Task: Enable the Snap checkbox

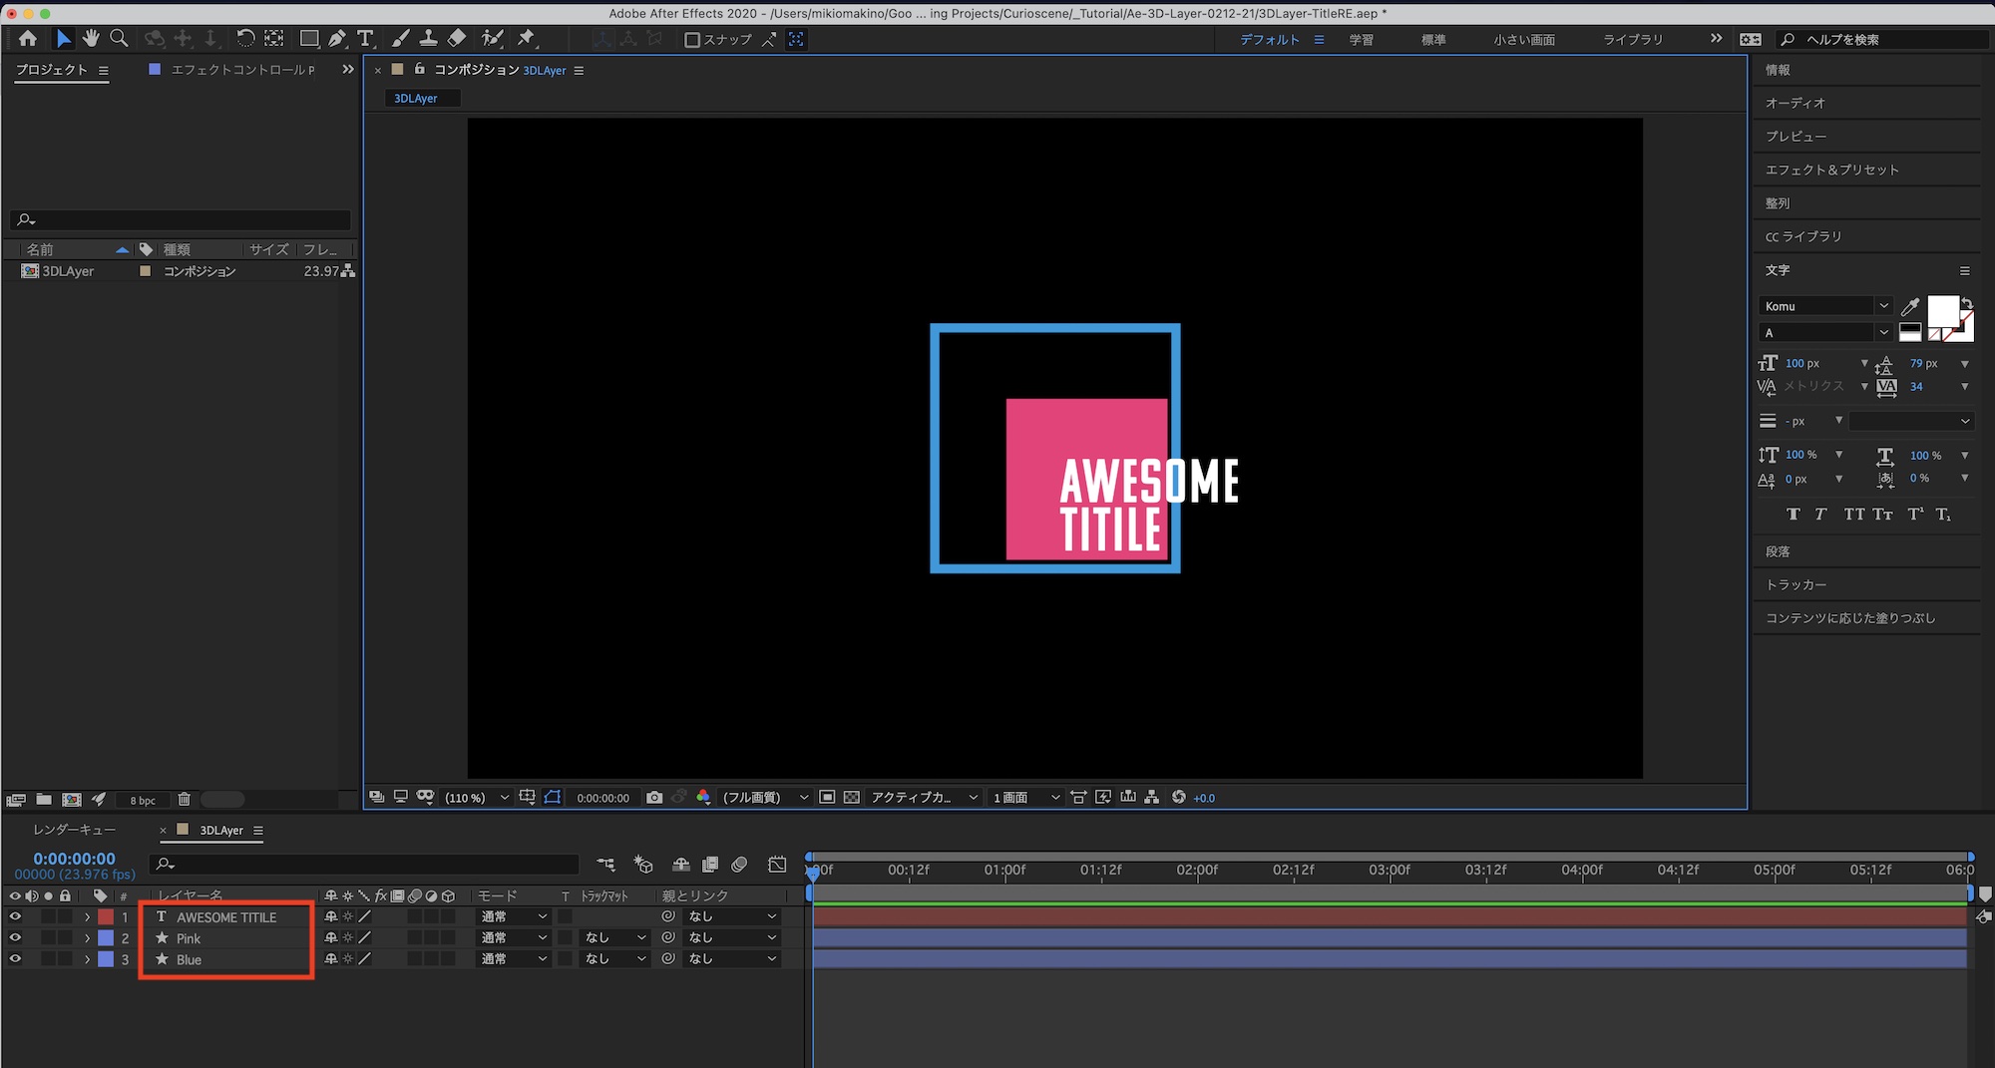Action: (x=692, y=40)
